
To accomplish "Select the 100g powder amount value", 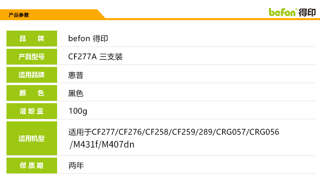I will (78, 111).
